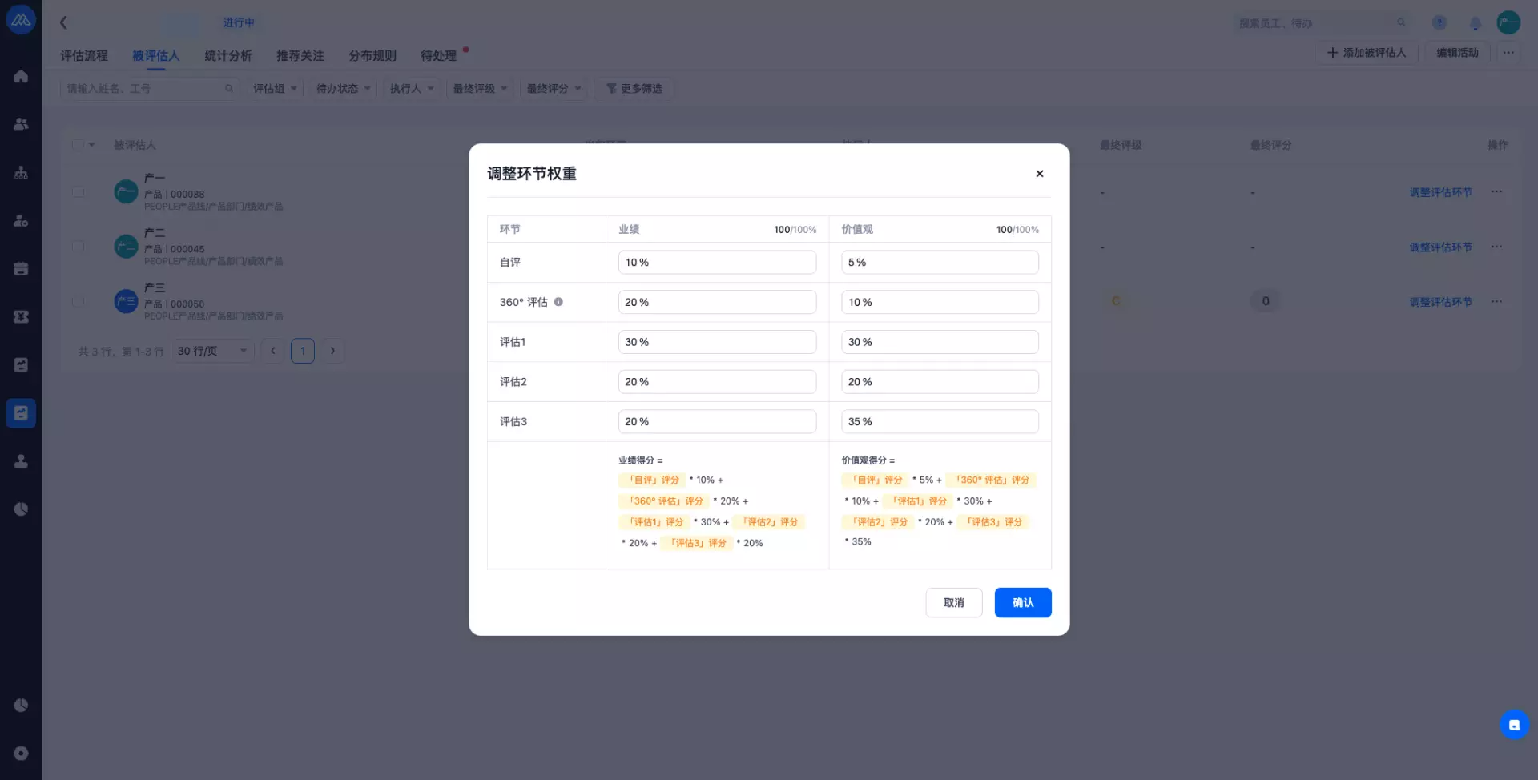Open the ticket icon in sidebar
Viewport: 1538px width, 780px height.
point(21,316)
